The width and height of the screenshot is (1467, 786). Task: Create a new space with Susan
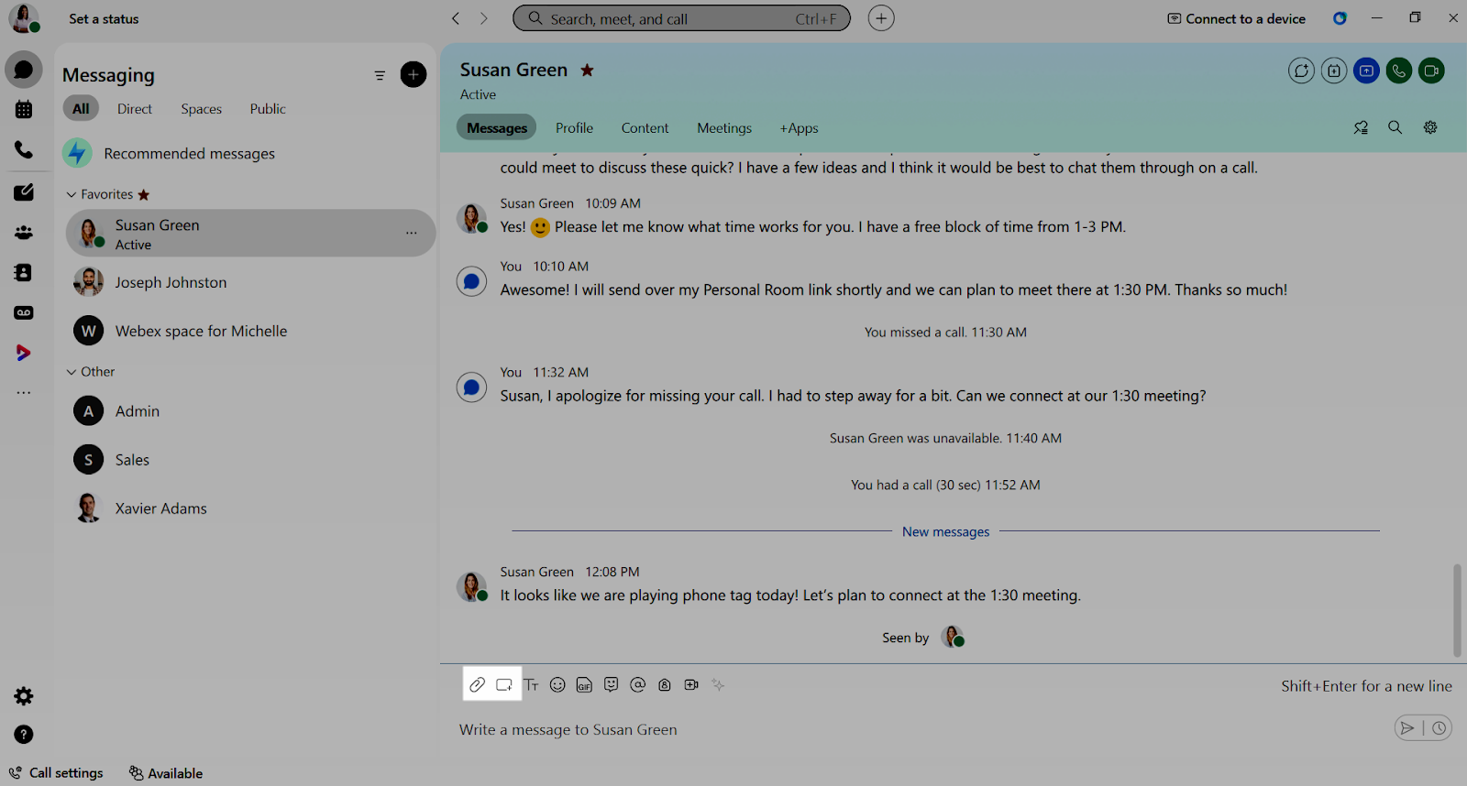pos(1301,71)
